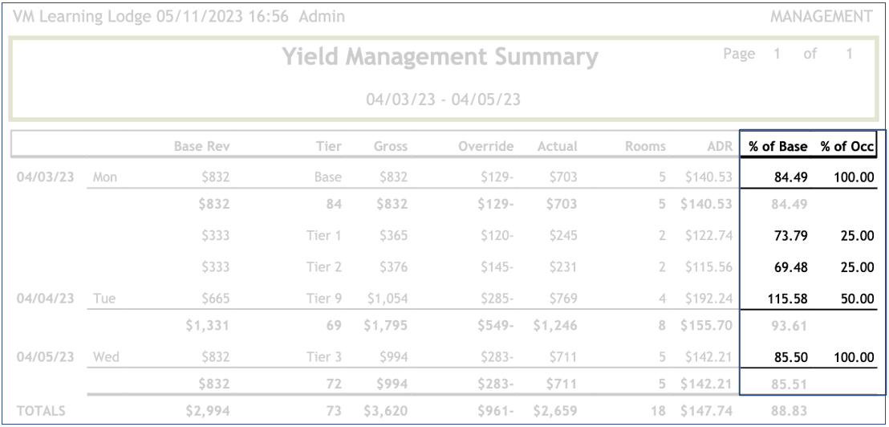Select the 50.00 occupancy value for Tuesday
The width and height of the screenshot is (889, 427).
coord(855,299)
